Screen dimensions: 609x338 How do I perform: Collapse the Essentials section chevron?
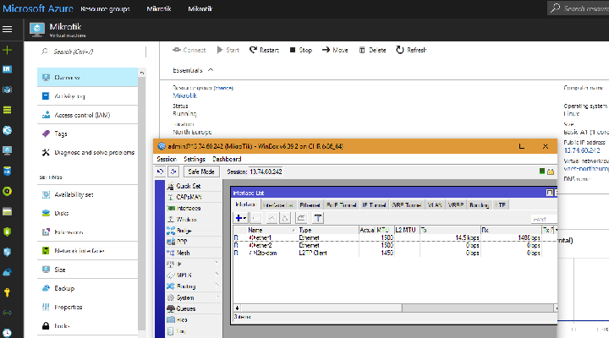(x=211, y=70)
